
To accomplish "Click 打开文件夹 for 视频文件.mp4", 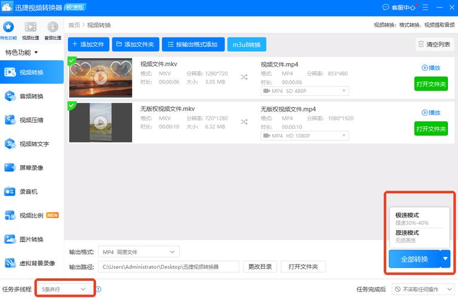I will pos(431,84).
